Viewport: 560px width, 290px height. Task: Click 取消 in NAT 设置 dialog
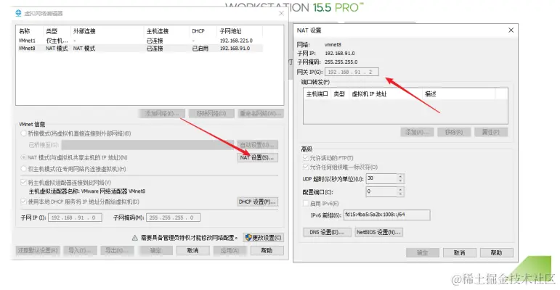click(x=460, y=252)
